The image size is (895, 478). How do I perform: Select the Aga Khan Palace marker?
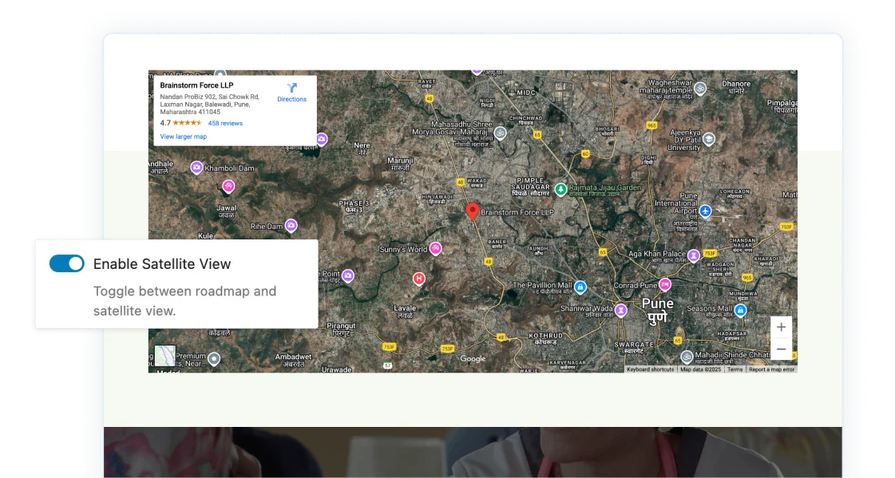694,255
